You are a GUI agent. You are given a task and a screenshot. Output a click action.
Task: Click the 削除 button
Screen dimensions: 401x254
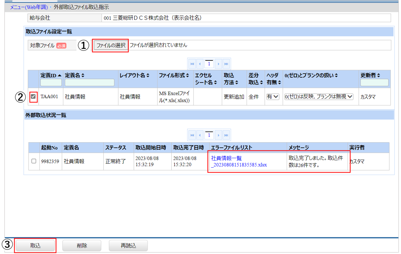click(82, 245)
